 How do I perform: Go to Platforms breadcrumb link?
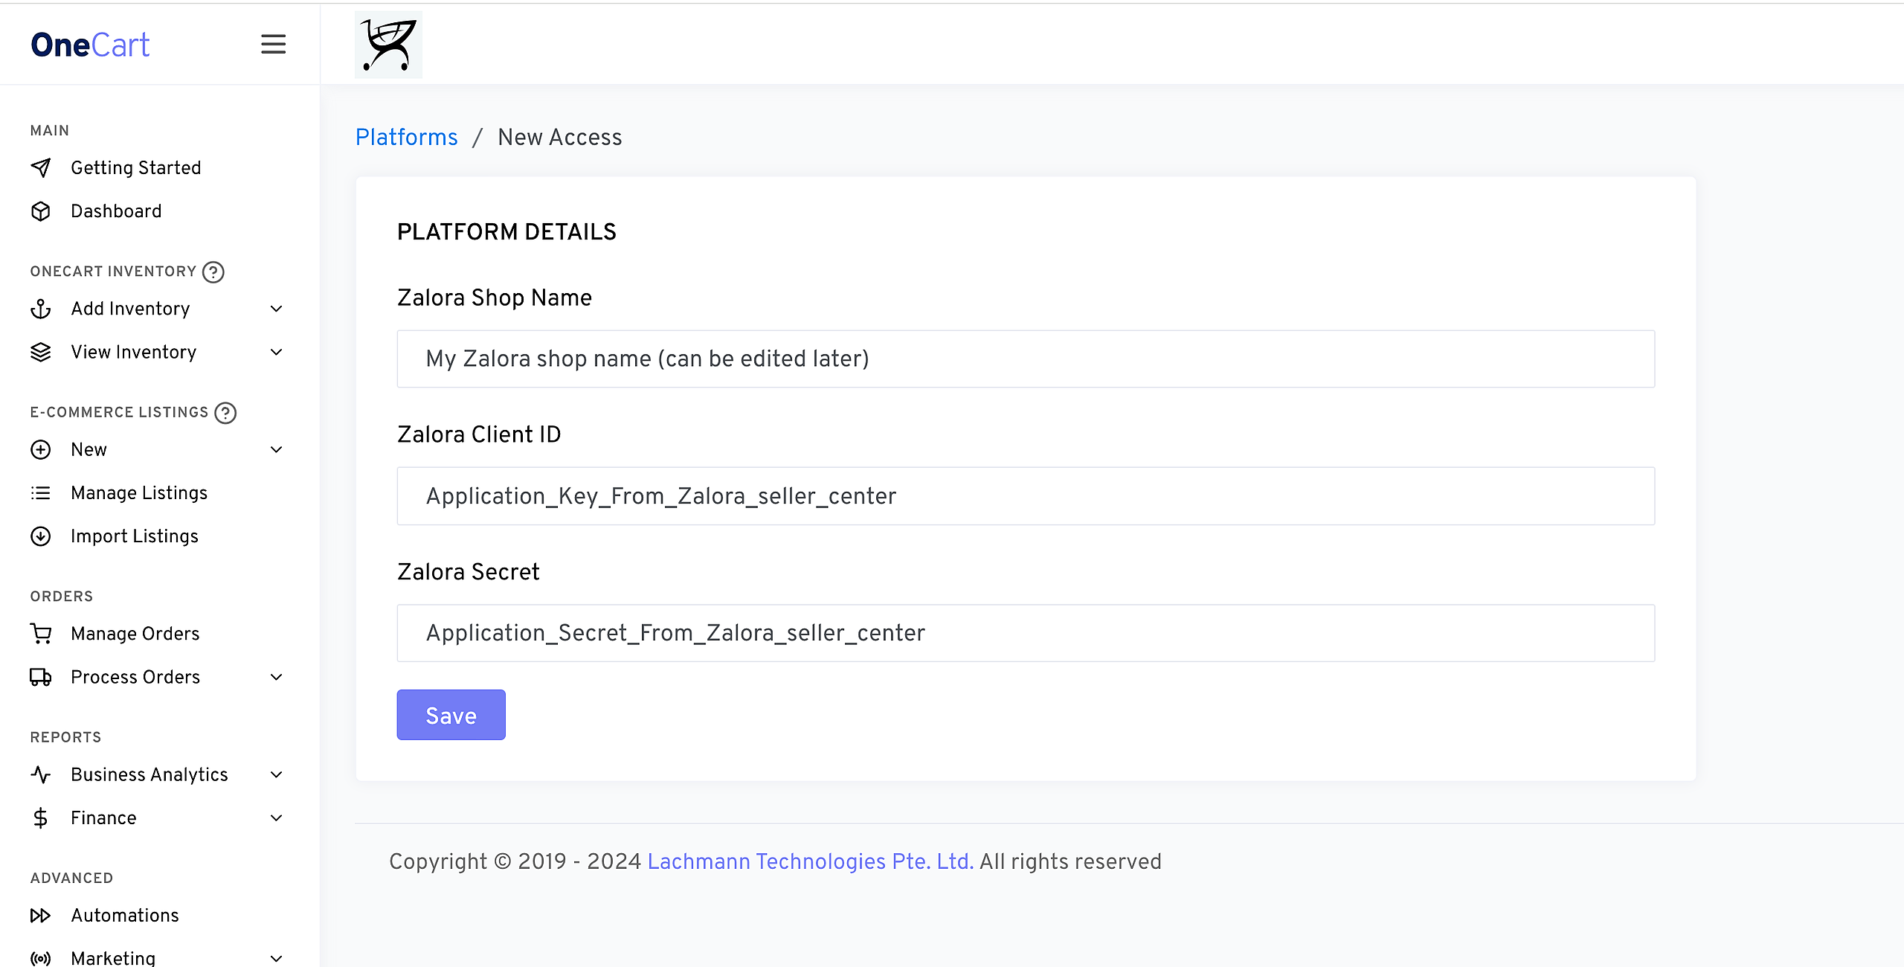pos(406,138)
